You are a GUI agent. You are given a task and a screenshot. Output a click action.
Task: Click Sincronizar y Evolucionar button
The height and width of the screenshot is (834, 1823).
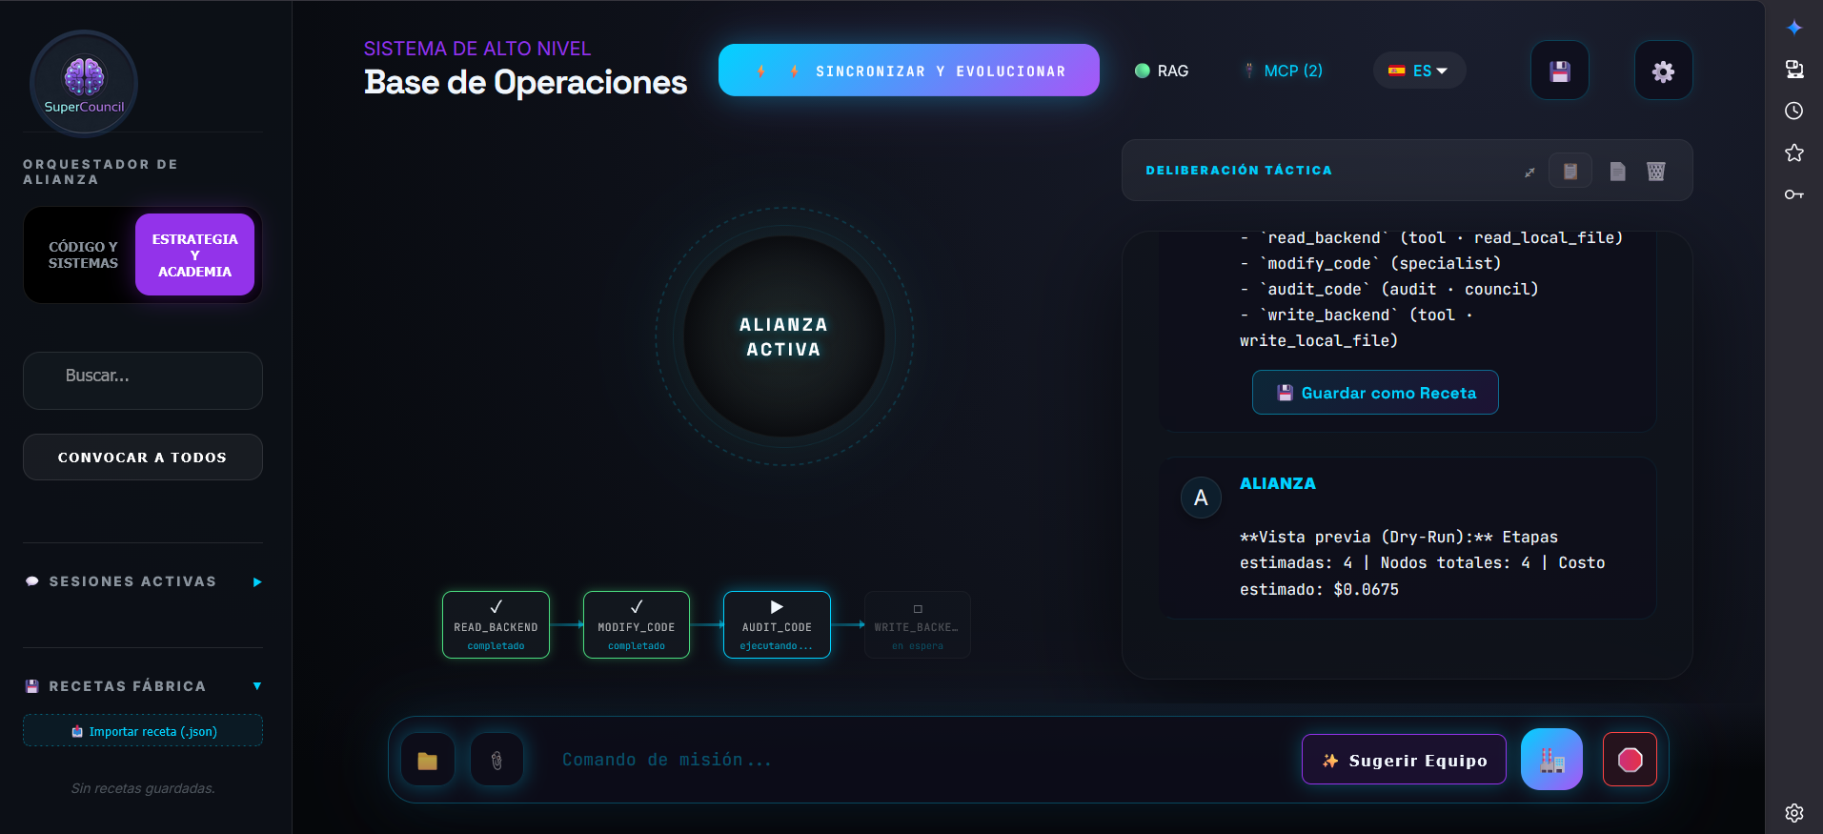pyautogui.click(x=909, y=71)
